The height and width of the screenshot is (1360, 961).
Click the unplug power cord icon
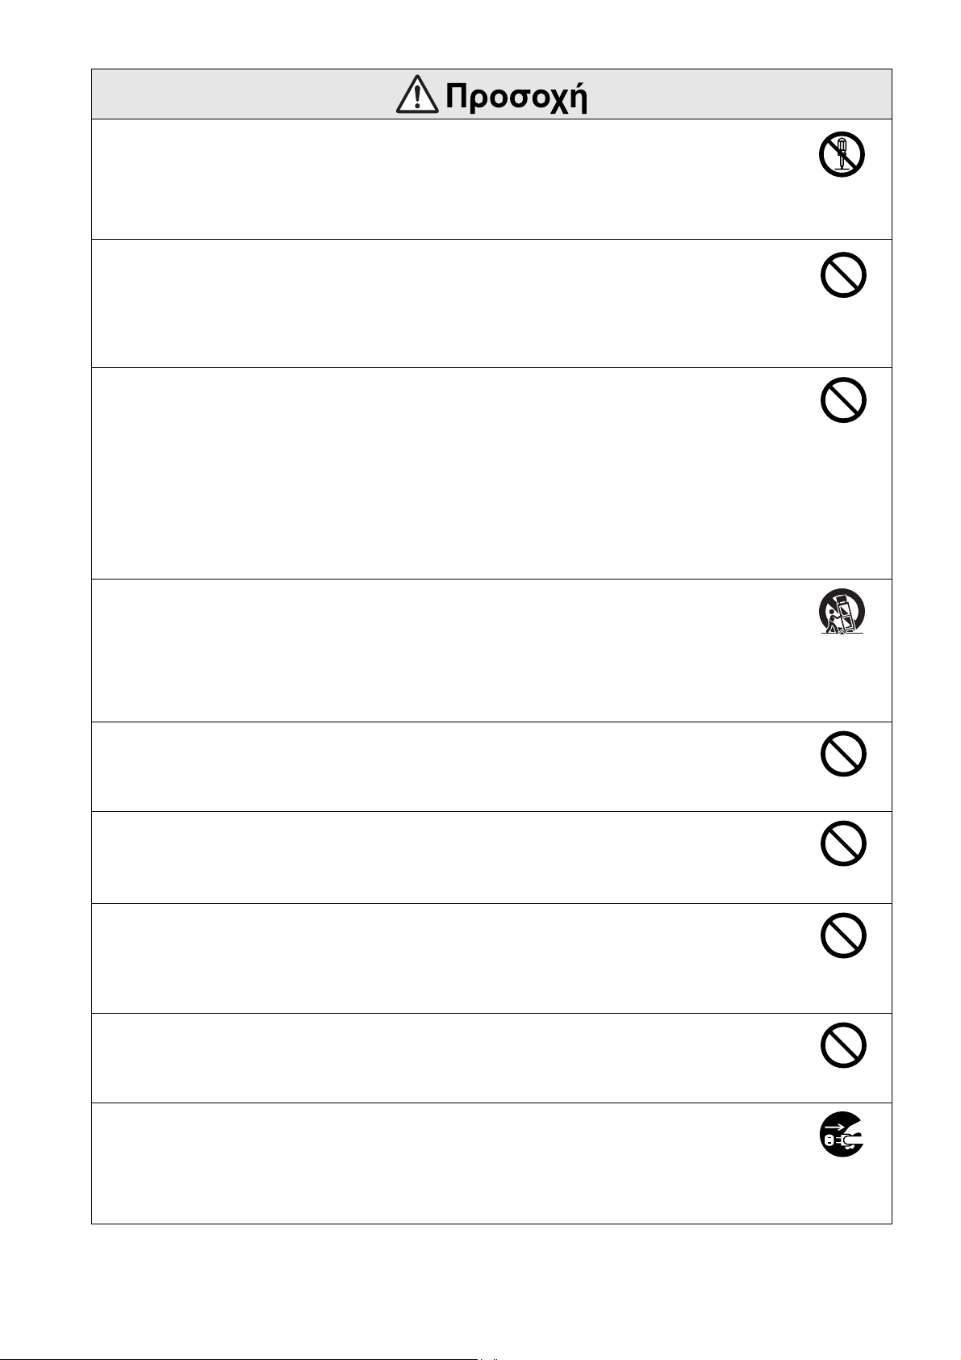[x=842, y=1135]
